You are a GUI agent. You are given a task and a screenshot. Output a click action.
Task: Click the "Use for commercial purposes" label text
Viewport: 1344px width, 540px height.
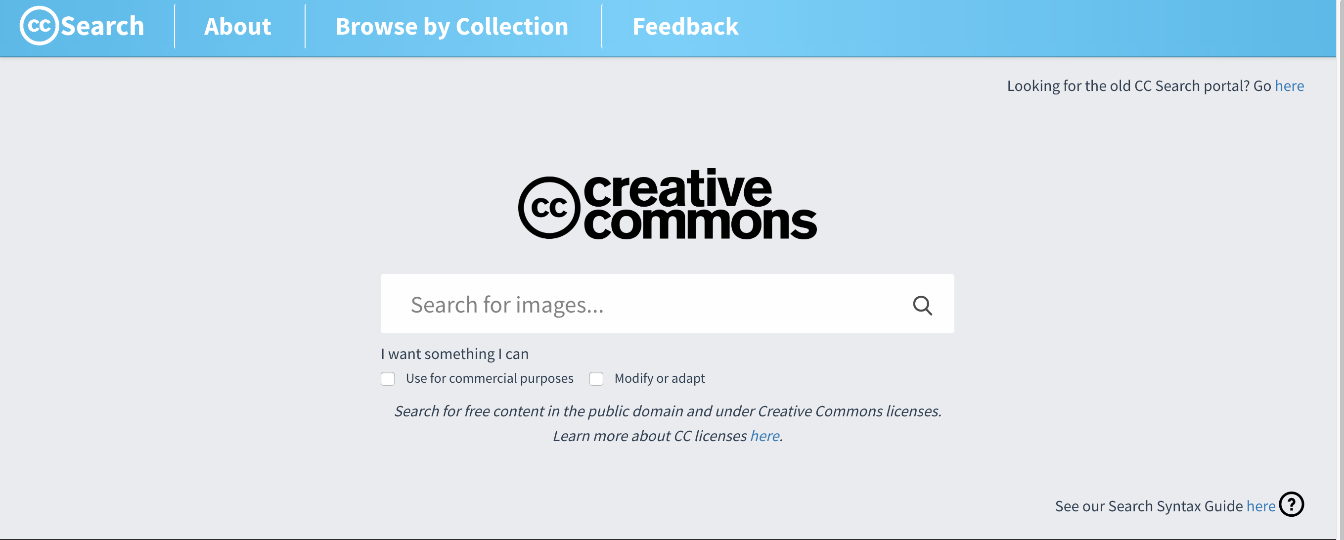pyautogui.click(x=490, y=378)
